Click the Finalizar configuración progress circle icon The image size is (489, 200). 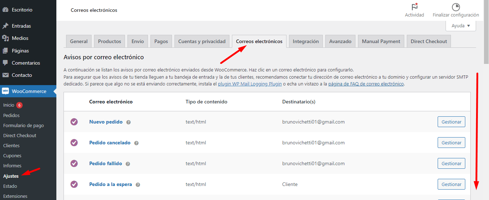tap(456, 7)
